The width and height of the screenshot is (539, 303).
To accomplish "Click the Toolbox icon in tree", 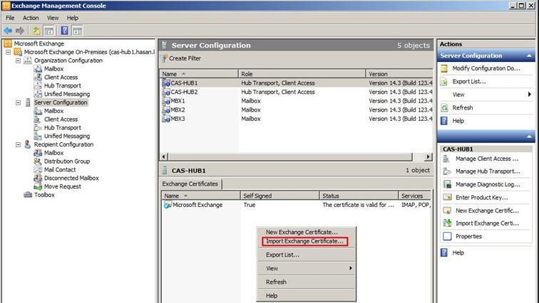I will (x=28, y=195).
